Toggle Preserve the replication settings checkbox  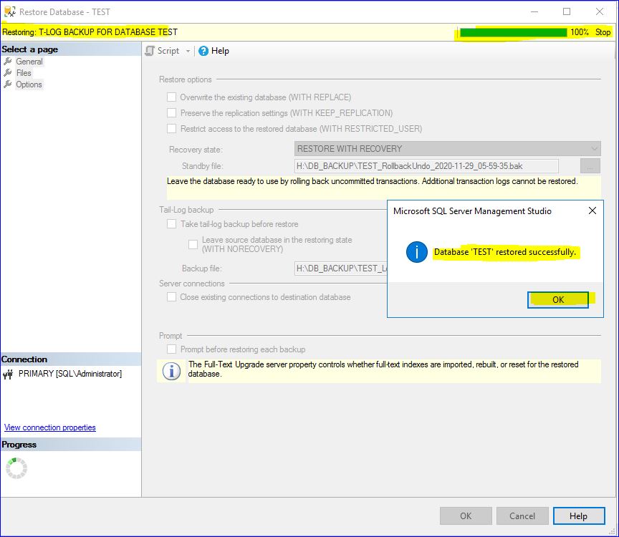pos(171,113)
